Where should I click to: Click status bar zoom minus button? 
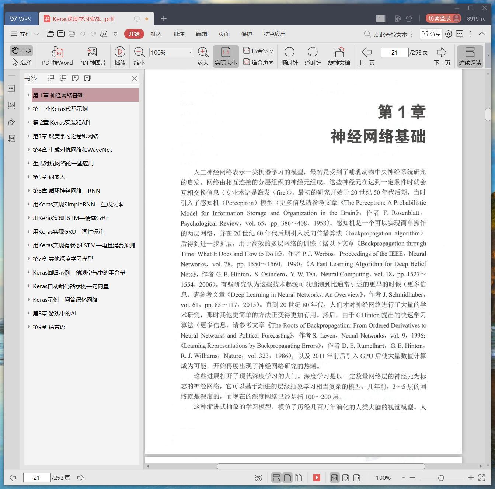click(x=412, y=478)
